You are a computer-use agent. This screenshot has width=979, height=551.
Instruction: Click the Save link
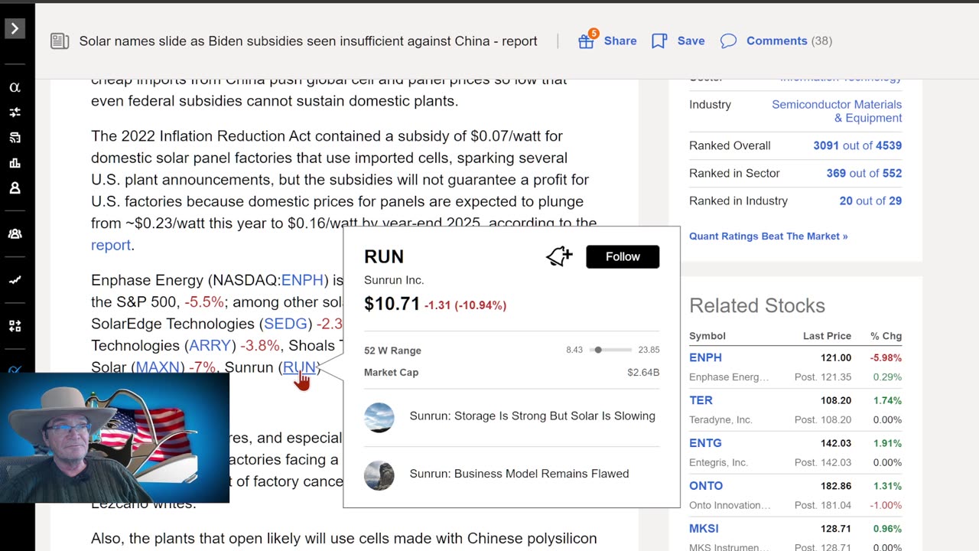point(691,41)
